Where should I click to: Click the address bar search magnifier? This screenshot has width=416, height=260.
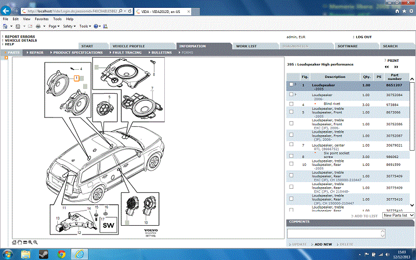click(121, 11)
